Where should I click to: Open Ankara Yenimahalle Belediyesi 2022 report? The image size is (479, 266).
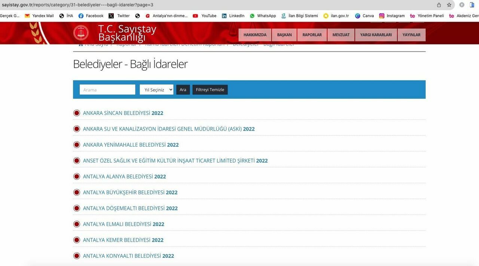click(x=131, y=145)
